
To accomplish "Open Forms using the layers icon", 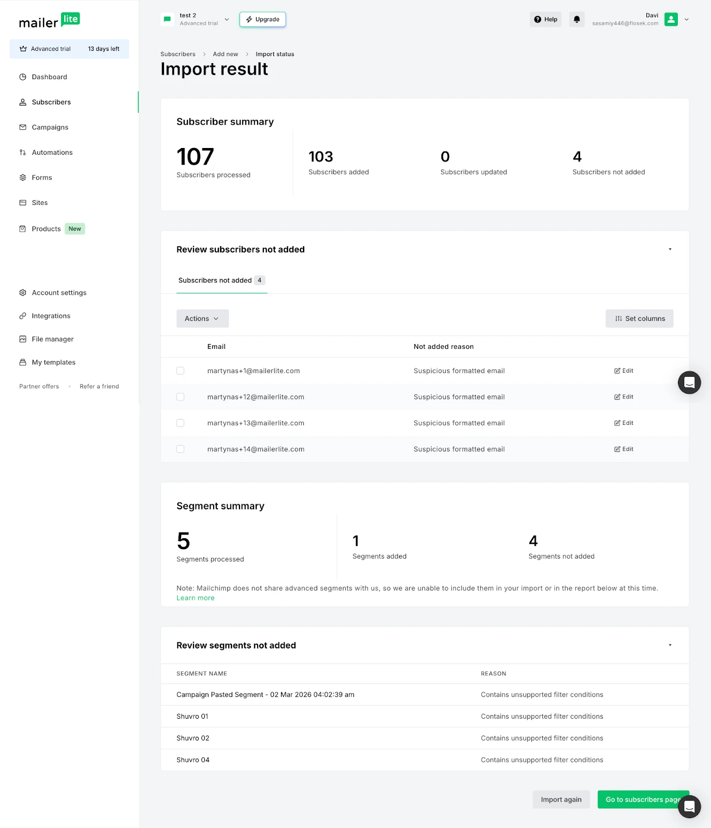I will [23, 178].
